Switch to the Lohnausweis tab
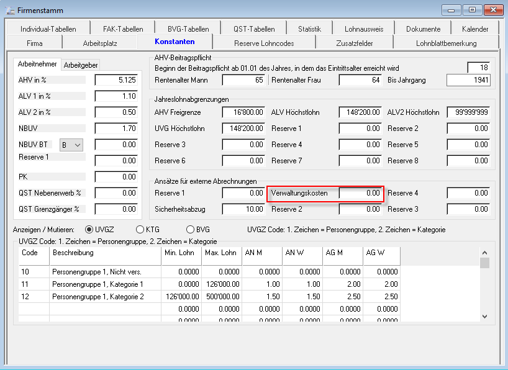 364,29
